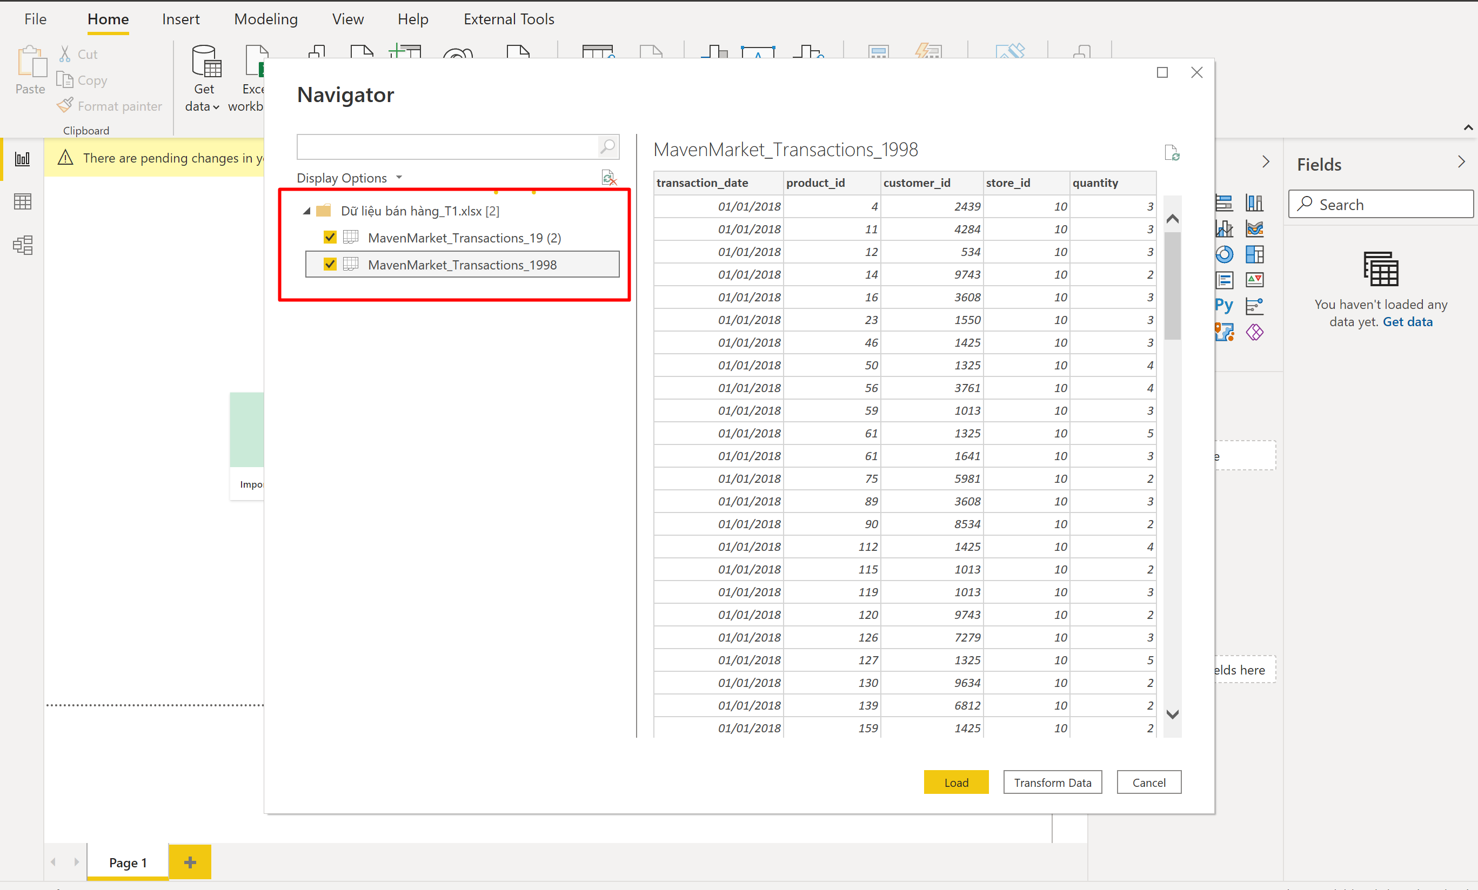Click the Load button

point(955,782)
